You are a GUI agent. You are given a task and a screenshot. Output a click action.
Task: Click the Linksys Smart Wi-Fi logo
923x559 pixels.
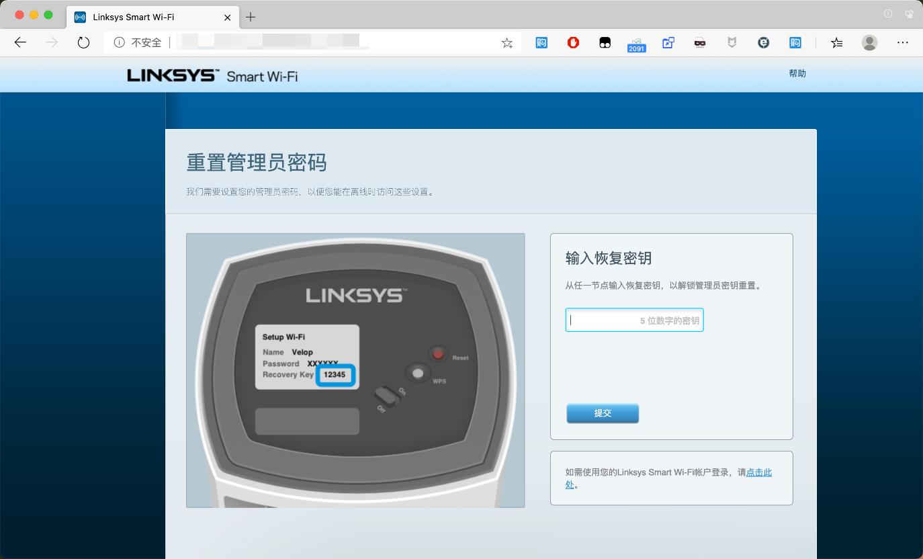click(x=212, y=75)
